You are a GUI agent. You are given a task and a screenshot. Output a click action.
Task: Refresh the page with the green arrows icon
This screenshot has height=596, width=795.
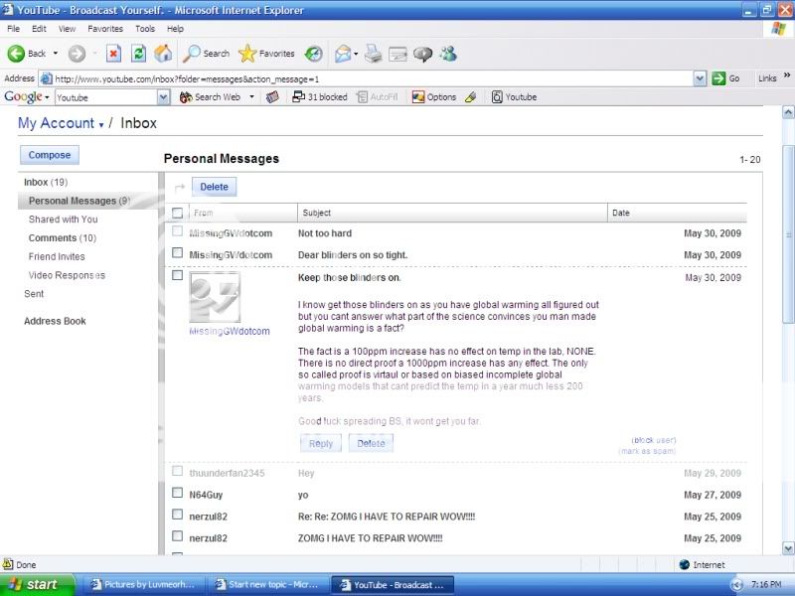[x=138, y=54]
